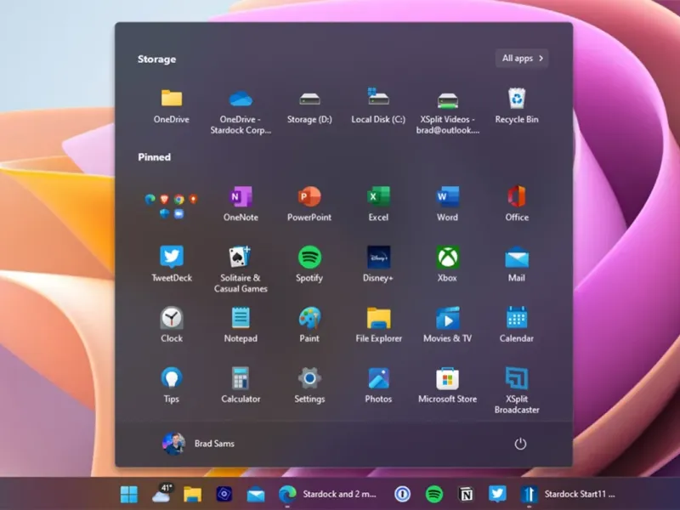Viewport: 680px width, 510px height.
Task: Open the Tips app
Action: (x=172, y=386)
